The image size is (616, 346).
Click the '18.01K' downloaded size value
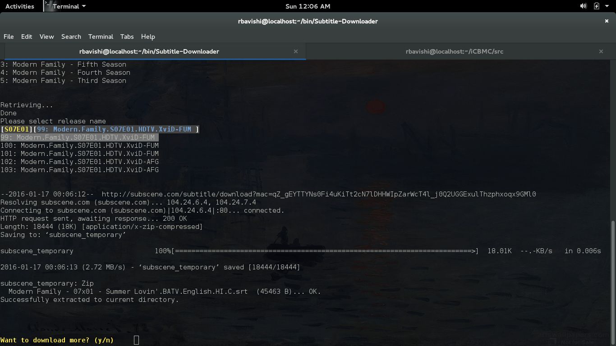click(500, 251)
